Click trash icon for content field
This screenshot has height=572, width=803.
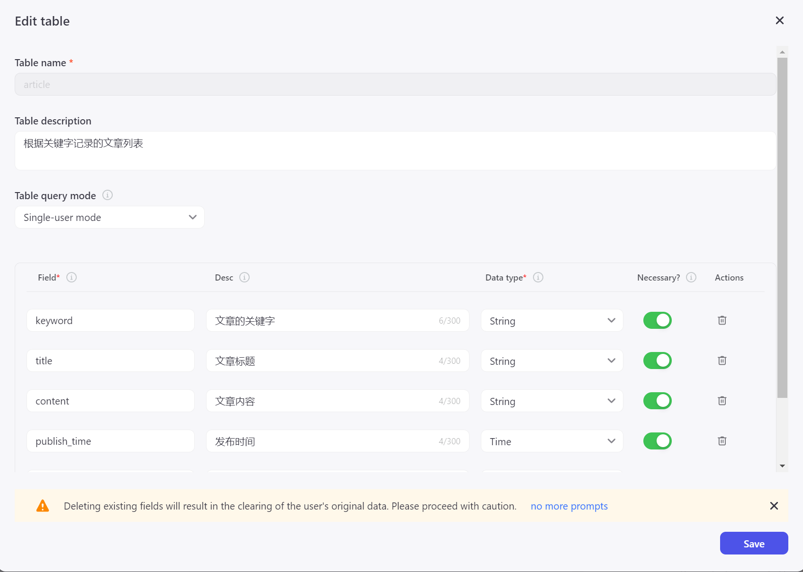coord(722,401)
